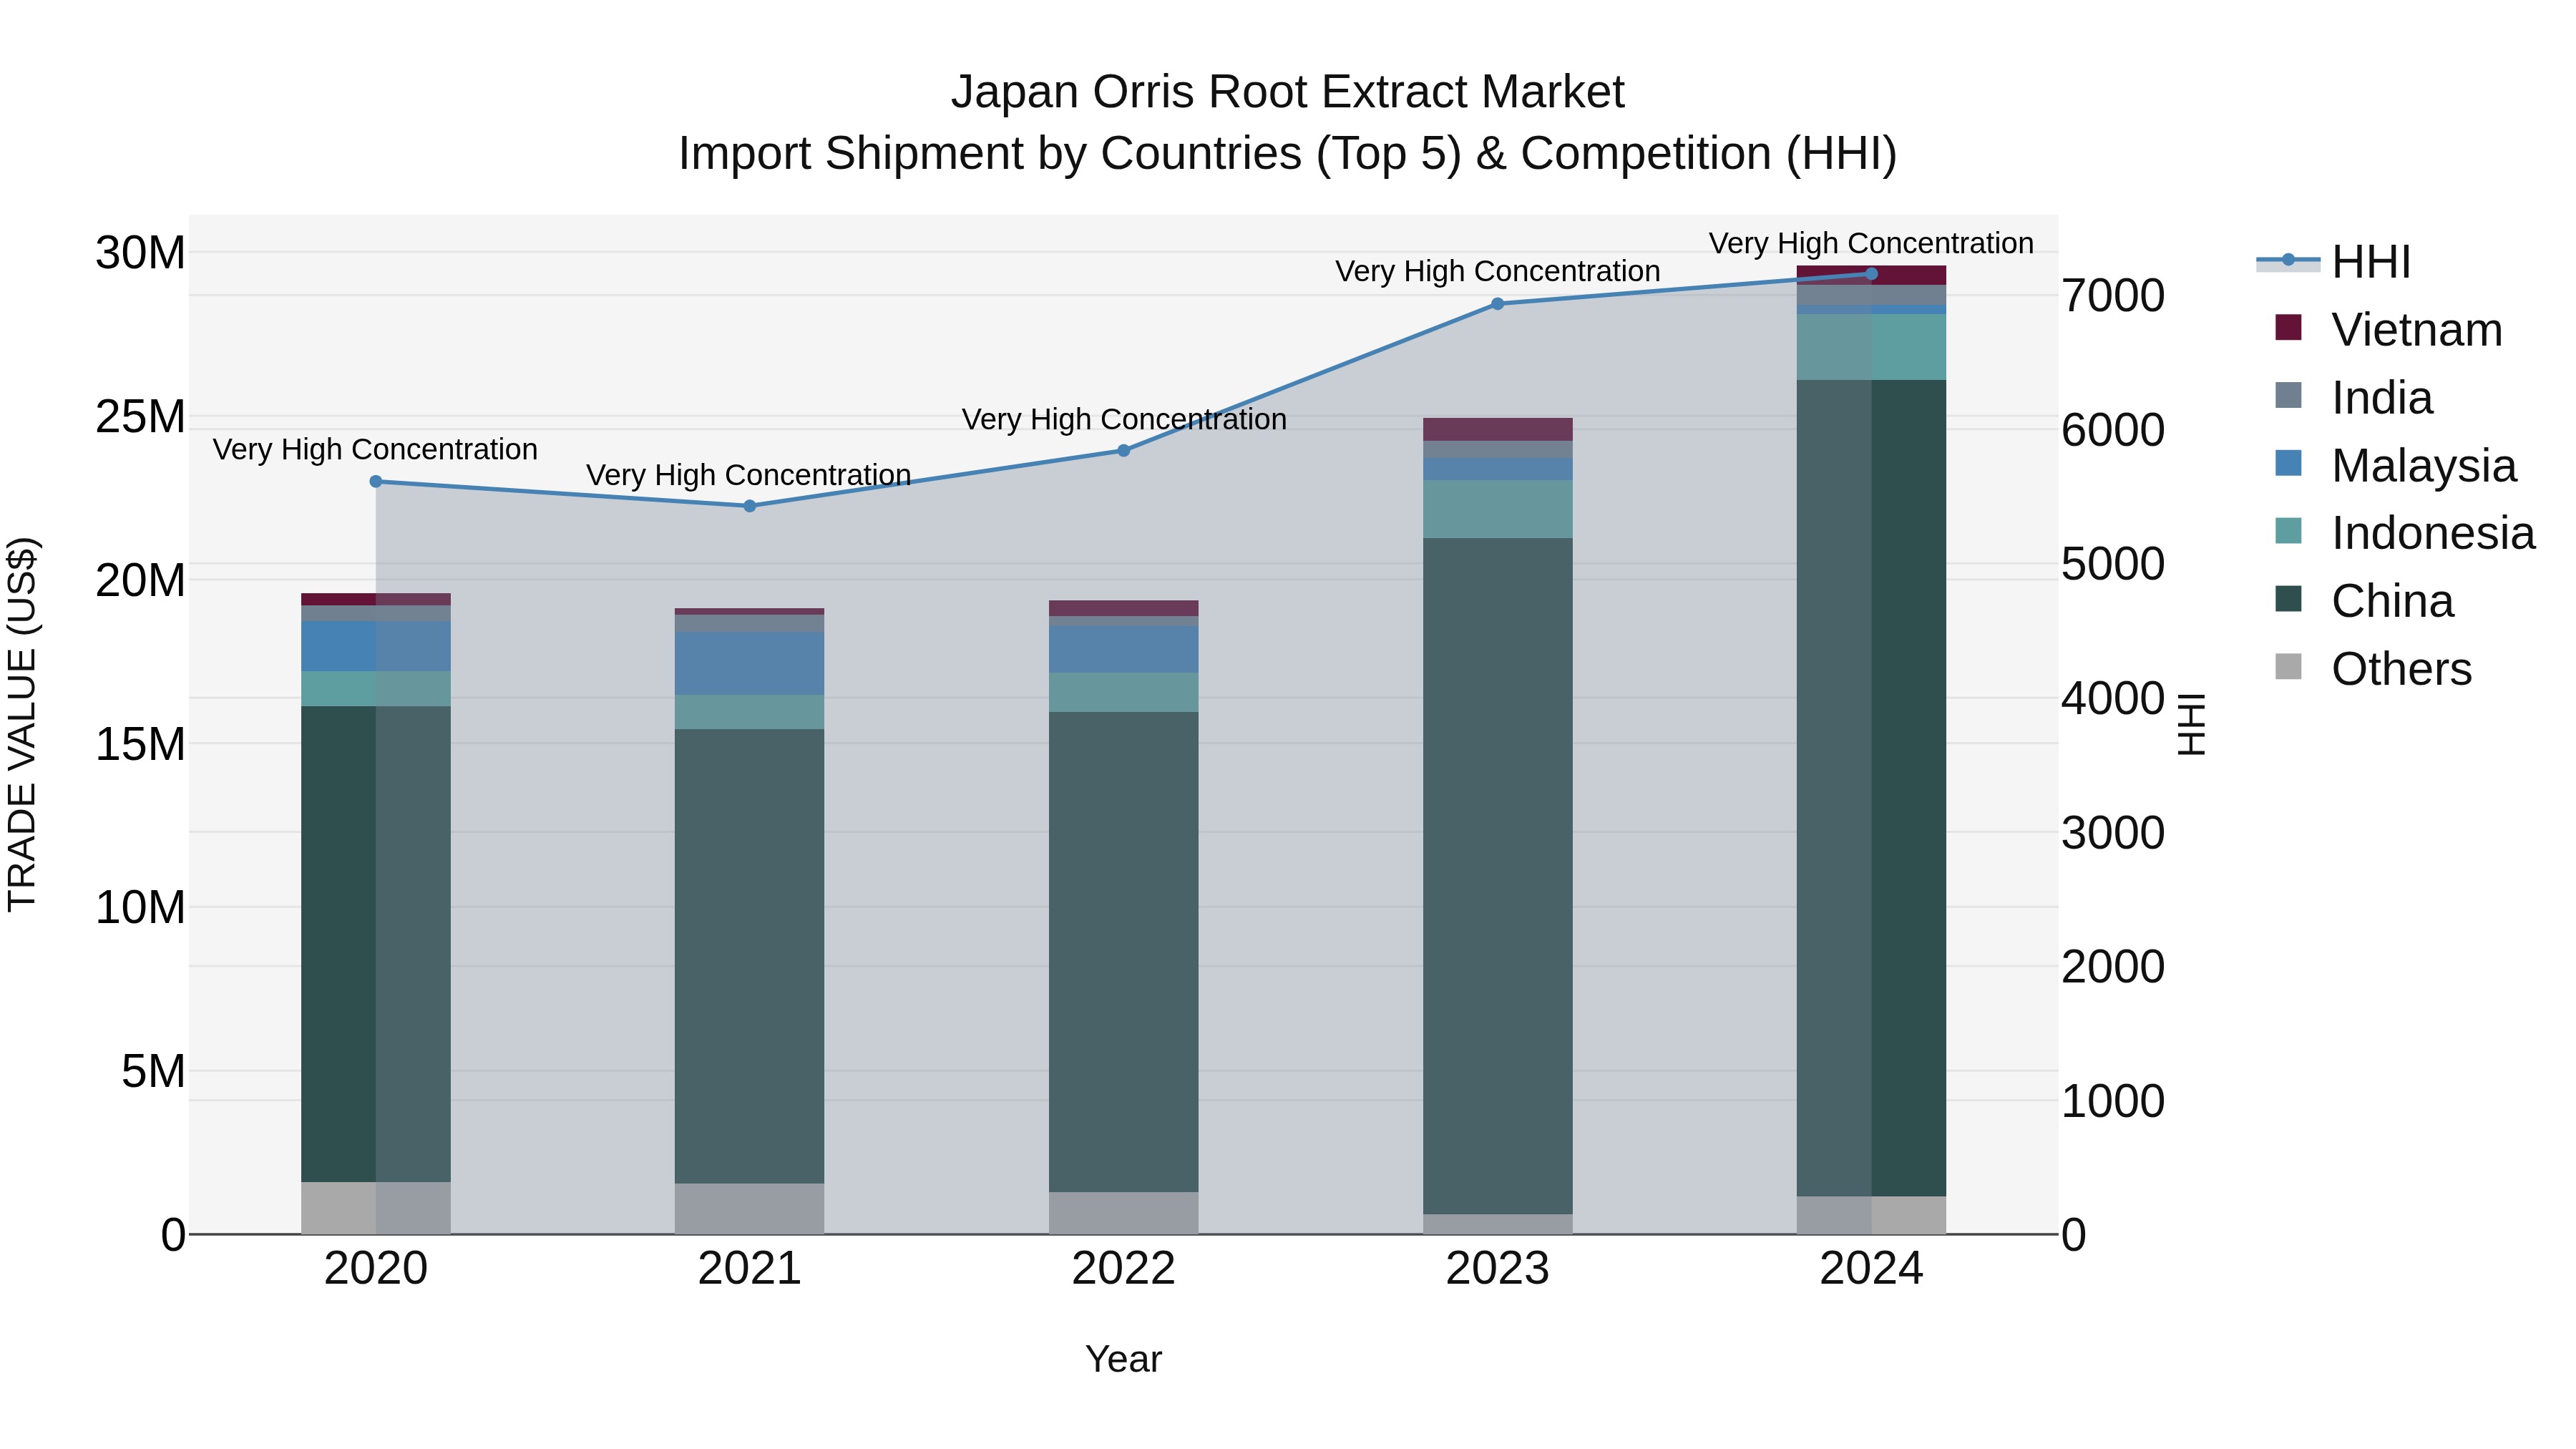Click the 1000 HHI axis tick label
This screenshot has width=2576, height=1449.
2113,1101
